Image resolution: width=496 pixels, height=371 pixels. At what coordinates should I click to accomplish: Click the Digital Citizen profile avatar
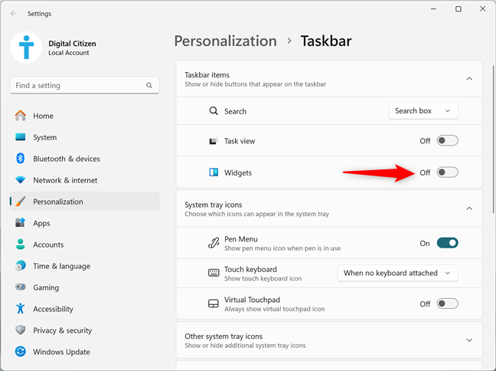click(x=26, y=48)
